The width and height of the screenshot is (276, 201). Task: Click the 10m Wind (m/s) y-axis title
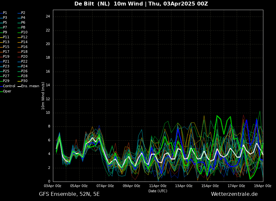(43, 96)
